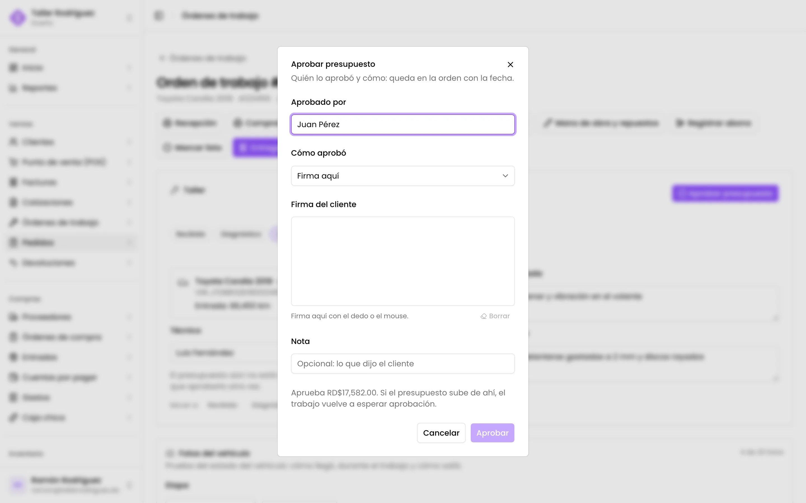806x503 pixels.
Task: Click inside the Firma del cliente canvas
Action: (x=403, y=261)
